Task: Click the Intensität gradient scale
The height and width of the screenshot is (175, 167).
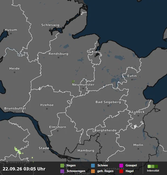Action: (153, 166)
